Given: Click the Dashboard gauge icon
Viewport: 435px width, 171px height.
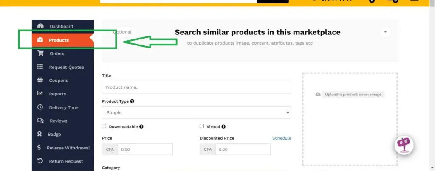Looking at the screenshot, I should pyautogui.click(x=40, y=26).
